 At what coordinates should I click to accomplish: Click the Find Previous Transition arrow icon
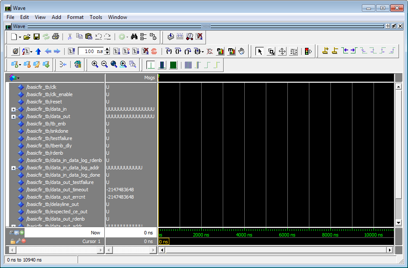(x=345, y=51)
